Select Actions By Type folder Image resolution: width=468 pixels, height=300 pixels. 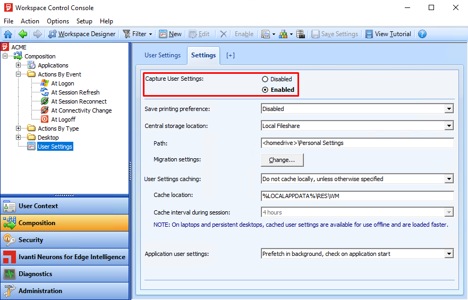(x=58, y=128)
